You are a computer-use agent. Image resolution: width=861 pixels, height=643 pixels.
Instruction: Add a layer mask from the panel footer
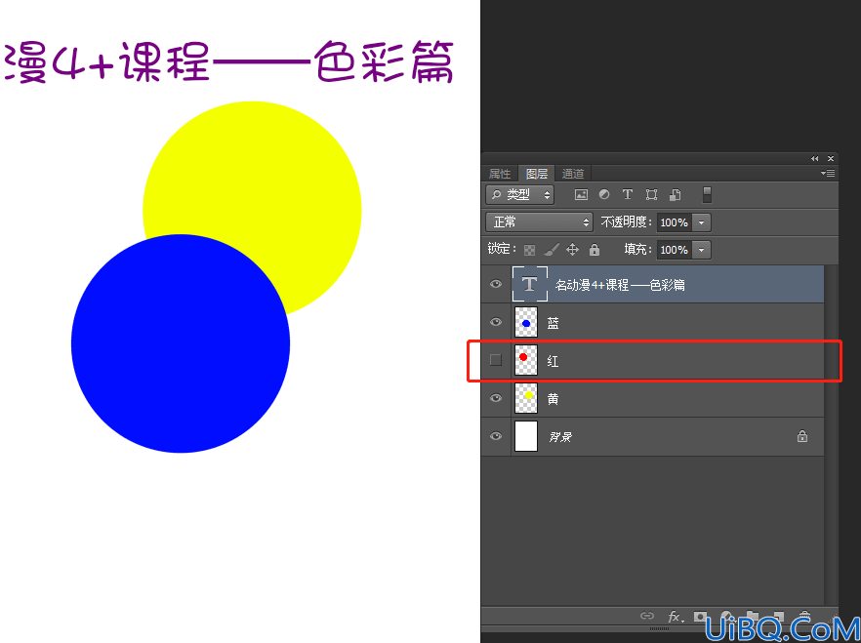[x=700, y=616]
